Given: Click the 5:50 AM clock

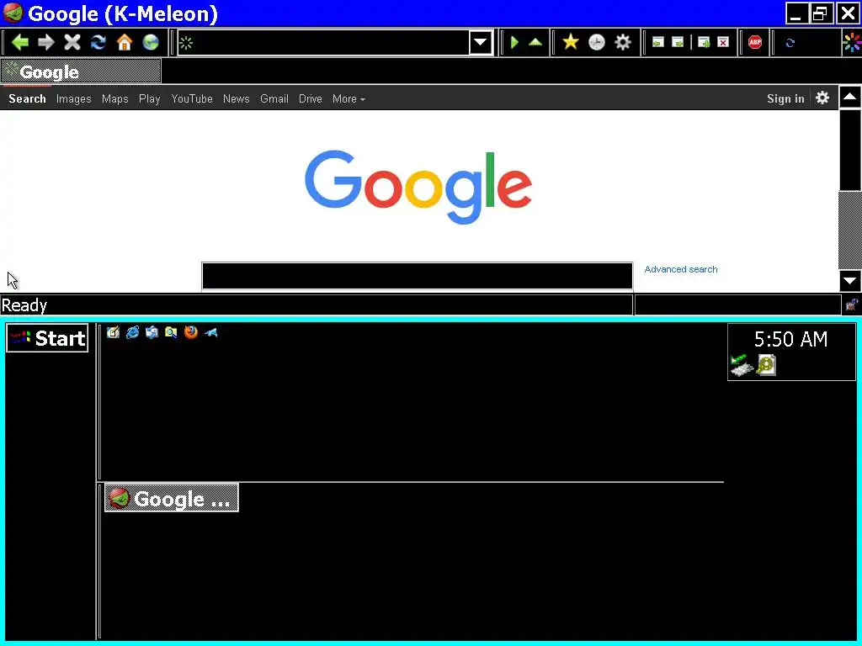Looking at the screenshot, I should click(x=790, y=340).
